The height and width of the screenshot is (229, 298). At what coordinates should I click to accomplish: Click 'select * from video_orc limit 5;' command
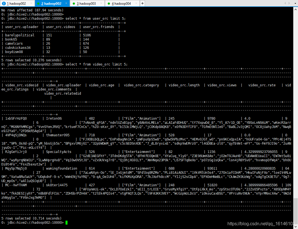coord(97,64)
